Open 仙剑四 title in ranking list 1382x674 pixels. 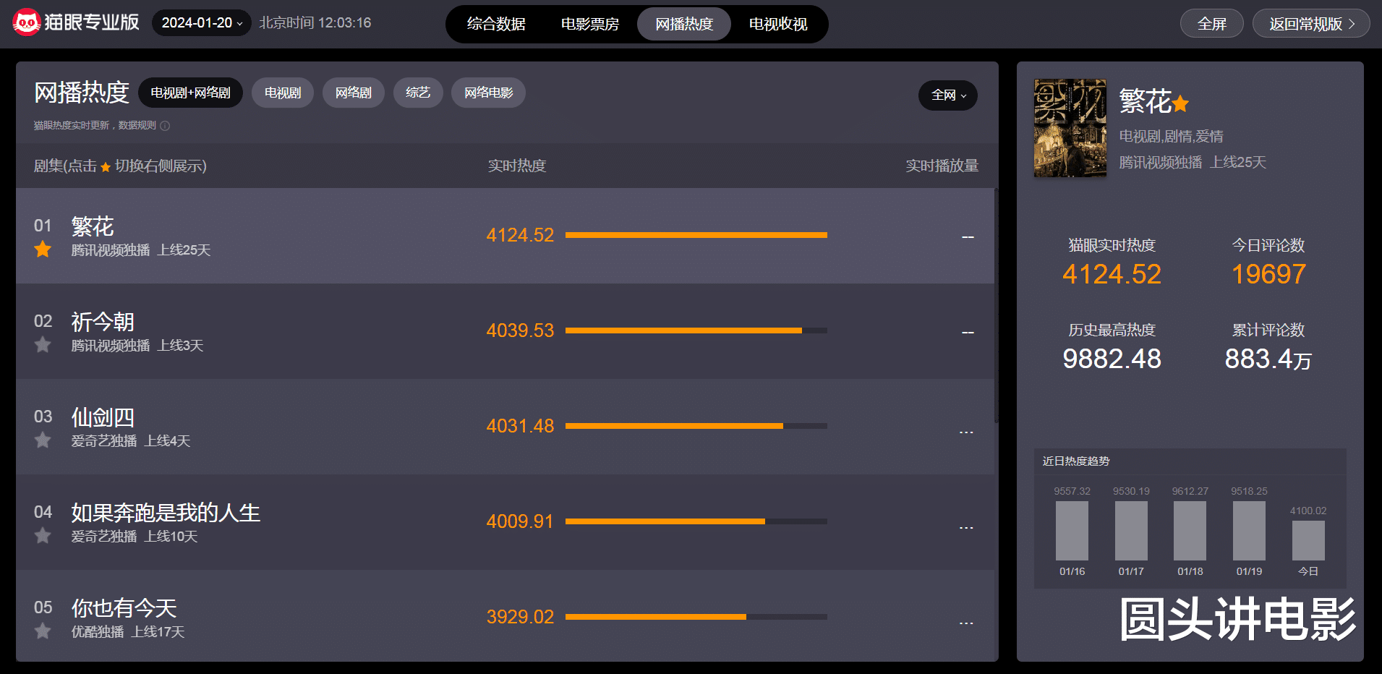[x=103, y=417]
